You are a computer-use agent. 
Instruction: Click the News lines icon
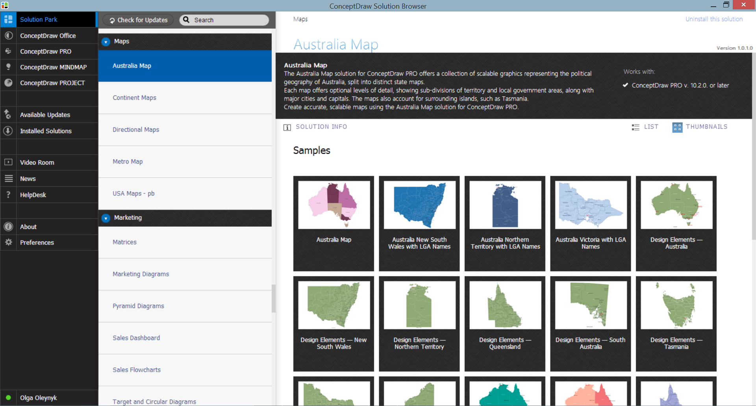click(8, 178)
